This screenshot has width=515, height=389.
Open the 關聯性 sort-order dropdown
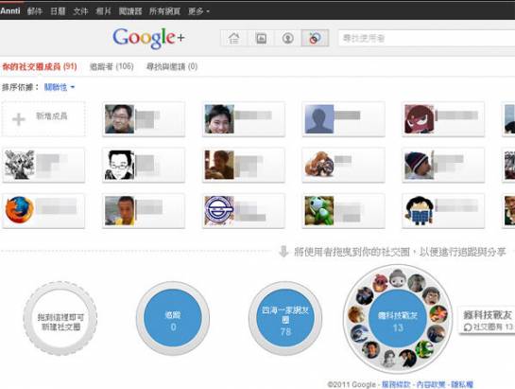pyautogui.click(x=60, y=87)
